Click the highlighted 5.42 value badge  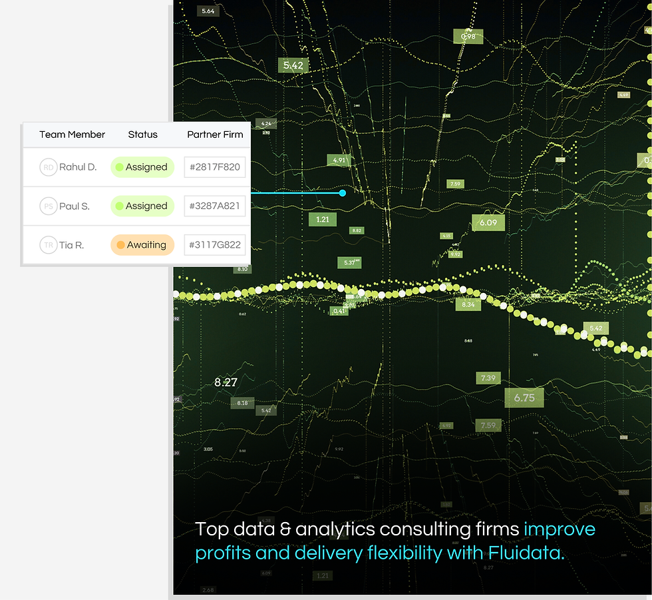pyautogui.click(x=294, y=65)
